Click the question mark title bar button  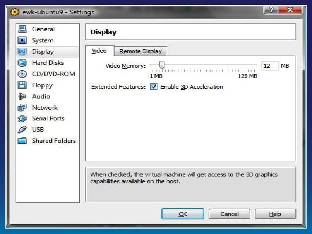[271, 10]
